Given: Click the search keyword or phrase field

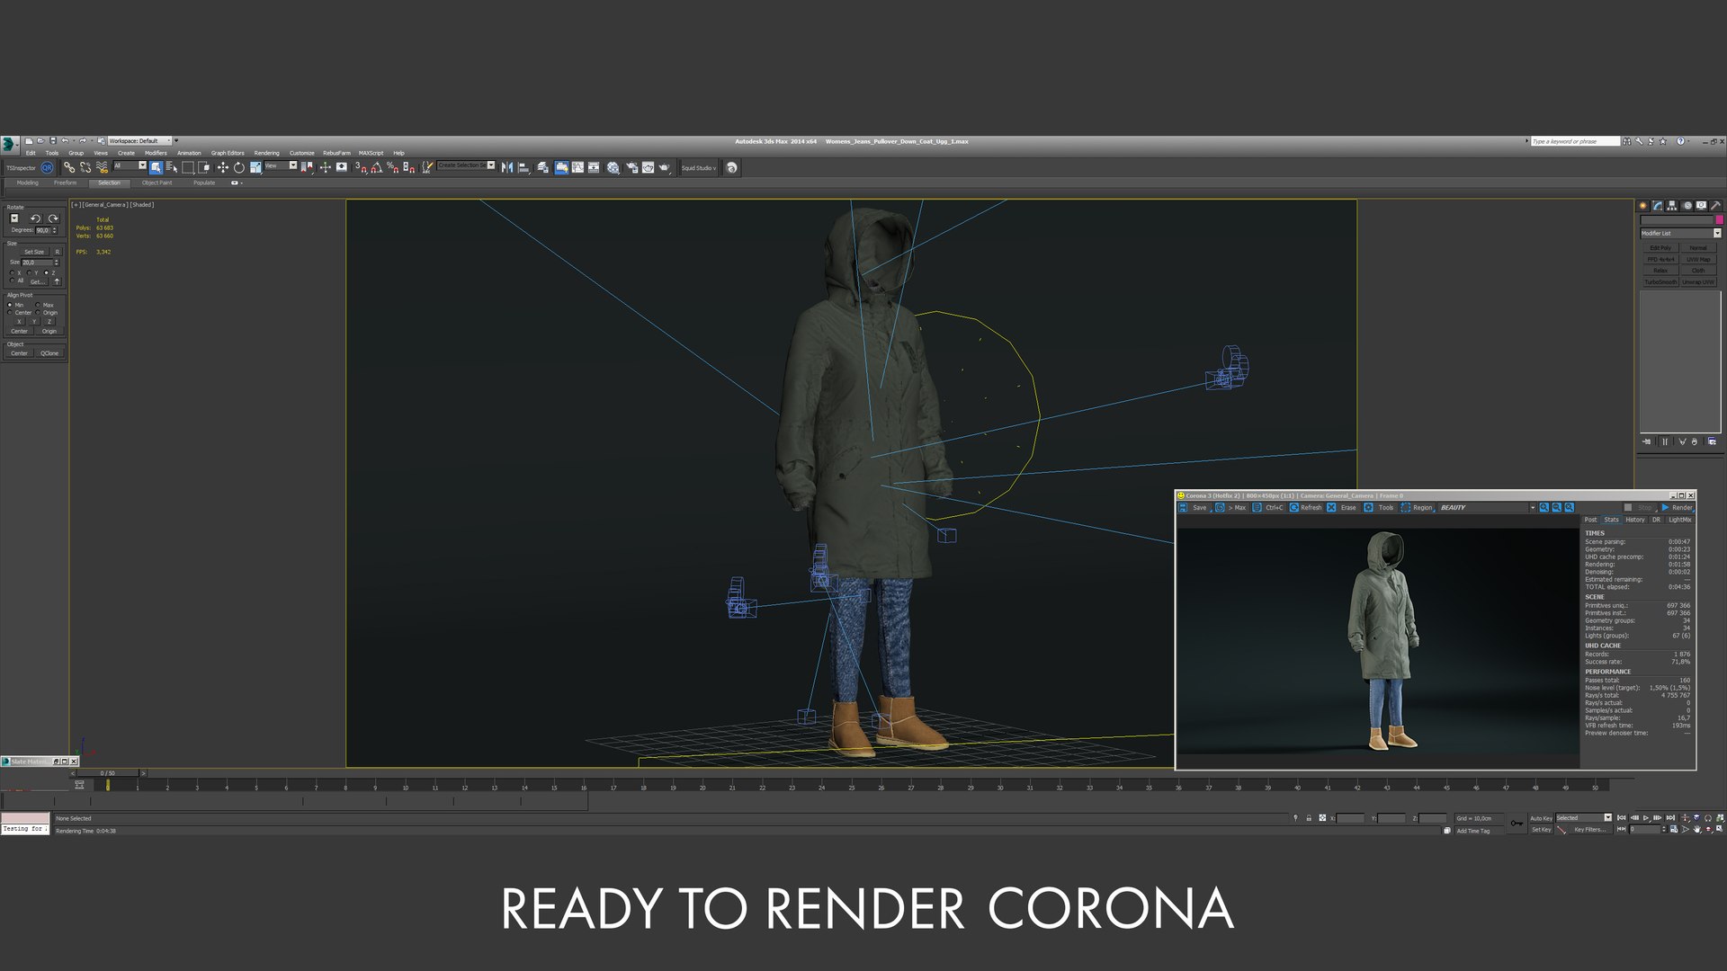Looking at the screenshot, I should coord(1574,141).
